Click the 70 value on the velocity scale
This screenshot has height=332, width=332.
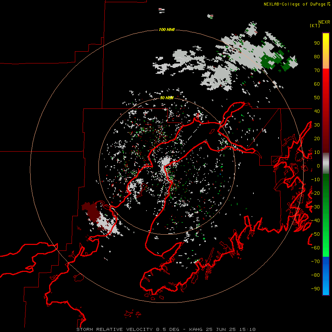[x=317, y=70]
